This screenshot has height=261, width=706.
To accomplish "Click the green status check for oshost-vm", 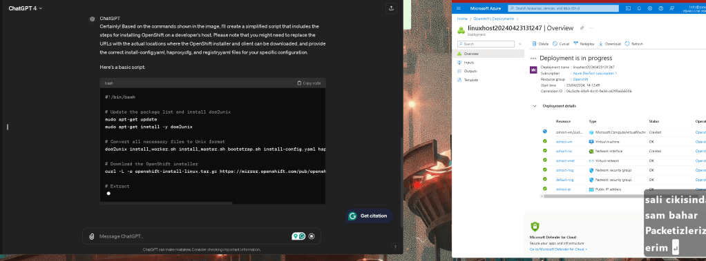I will tap(545, 141).
